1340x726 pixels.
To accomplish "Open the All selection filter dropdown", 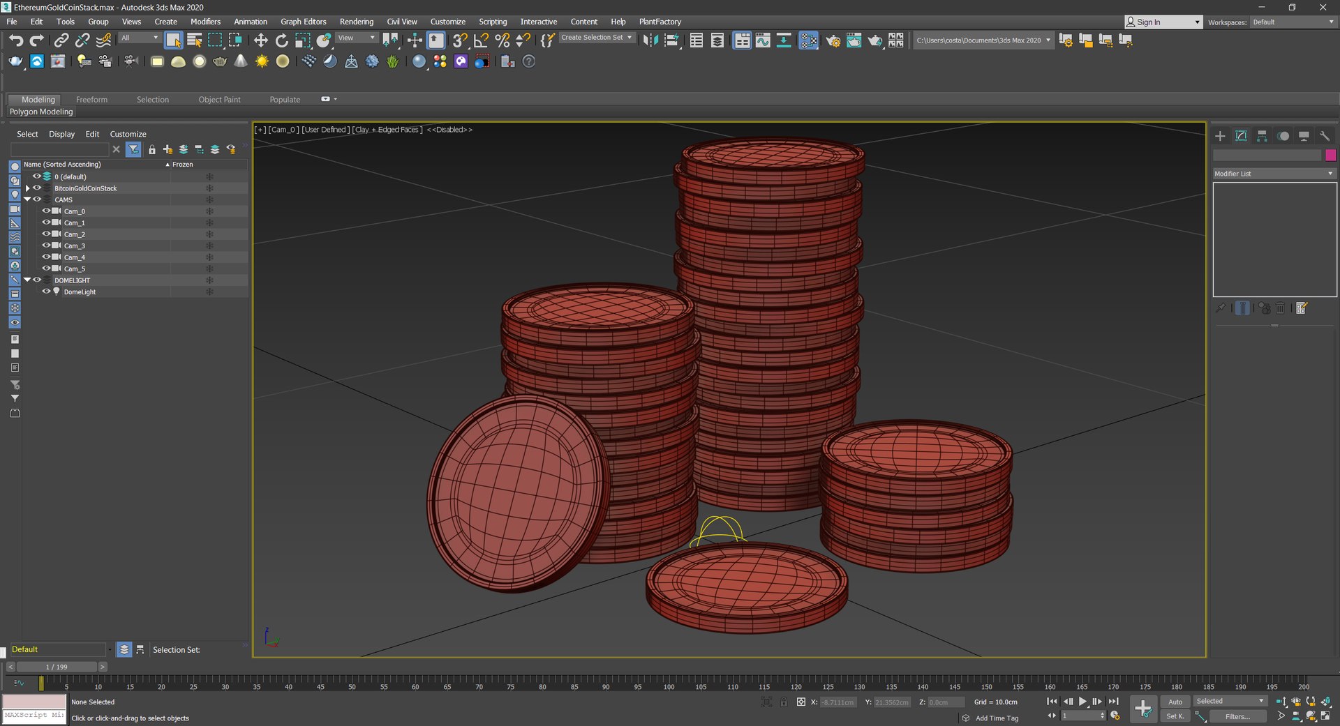I will tap(139, 38).
